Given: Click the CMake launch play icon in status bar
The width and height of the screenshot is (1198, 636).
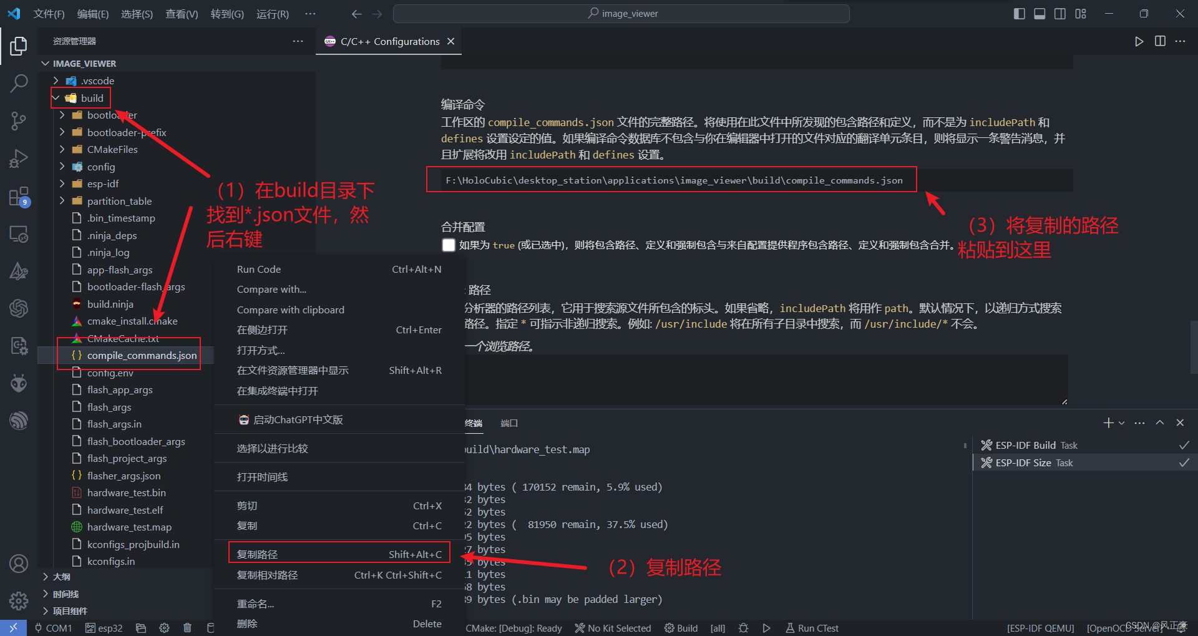Looking at the screenshot, I should tap(766, 628).
